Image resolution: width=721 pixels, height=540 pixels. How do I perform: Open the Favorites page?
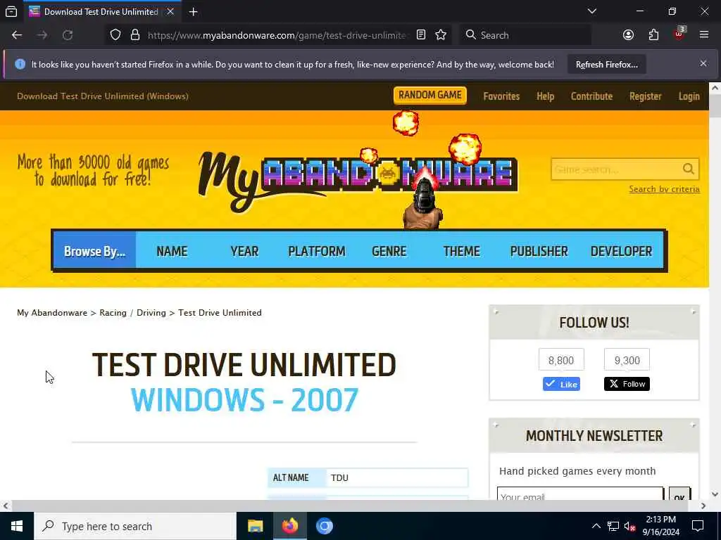pos(501,96)
